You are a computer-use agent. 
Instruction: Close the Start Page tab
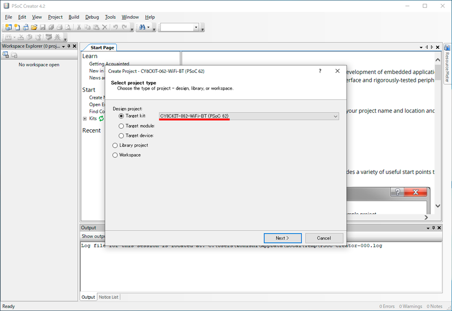[x=437, y=47]
